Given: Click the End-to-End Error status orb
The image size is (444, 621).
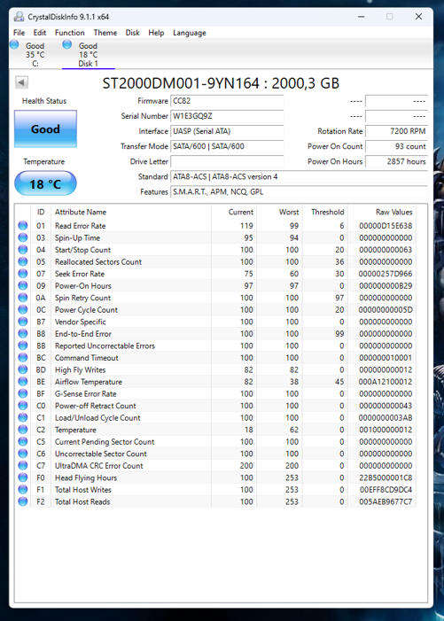Looking at the screenshot, I should [x=23, y=333].
